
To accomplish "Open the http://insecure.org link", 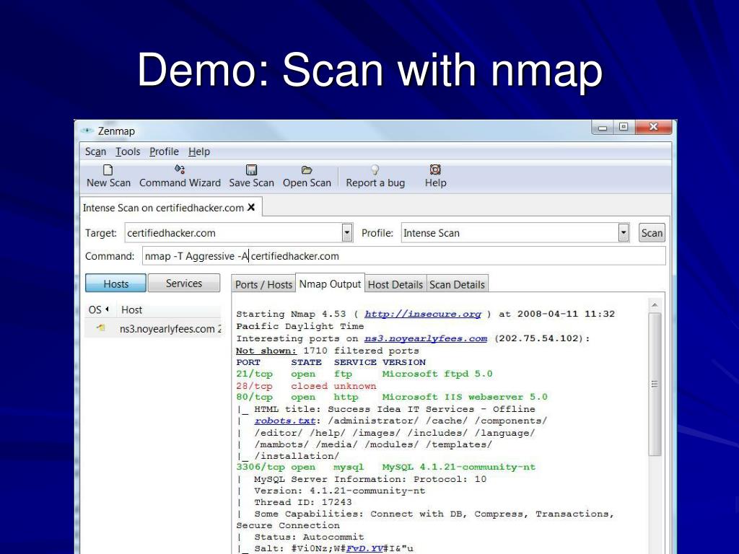I will point(423,315).
